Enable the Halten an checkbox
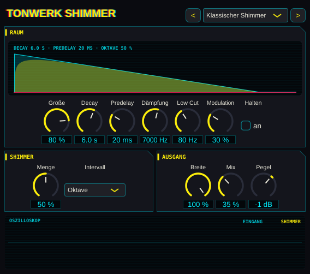Image resolution: width=310 pixels, height=274 pixels. (246, 126)
